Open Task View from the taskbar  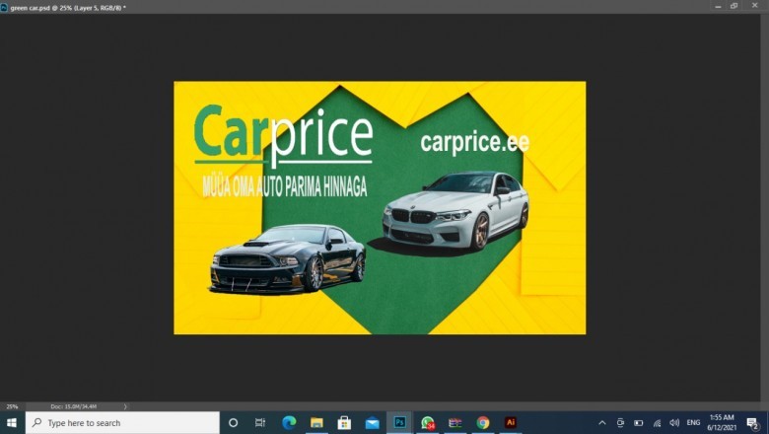point(260,422)
